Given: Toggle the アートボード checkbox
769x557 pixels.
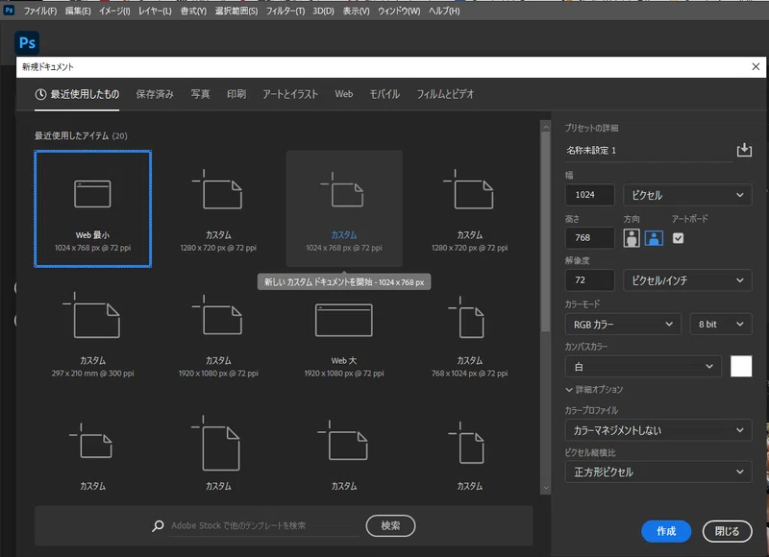Looking at the screenshot, I should (x=678, y=238).
